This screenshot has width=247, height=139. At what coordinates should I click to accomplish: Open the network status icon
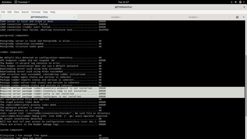[x=232, y=2]
